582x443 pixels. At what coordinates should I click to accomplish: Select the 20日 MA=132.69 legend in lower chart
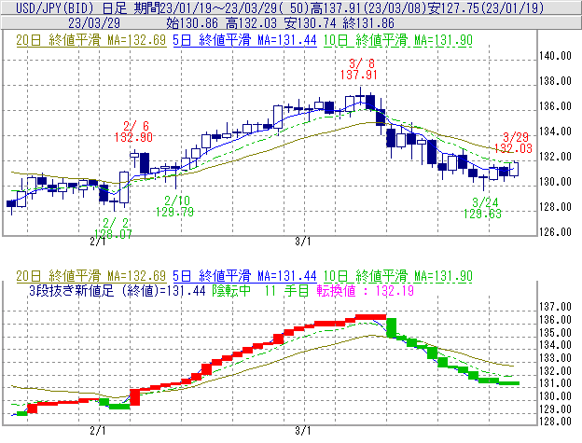(91, 276)
